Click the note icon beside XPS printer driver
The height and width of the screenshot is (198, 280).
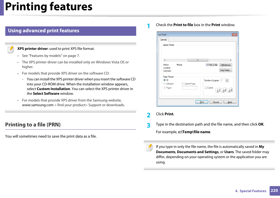pyautogui.click(x=11, y=50)
